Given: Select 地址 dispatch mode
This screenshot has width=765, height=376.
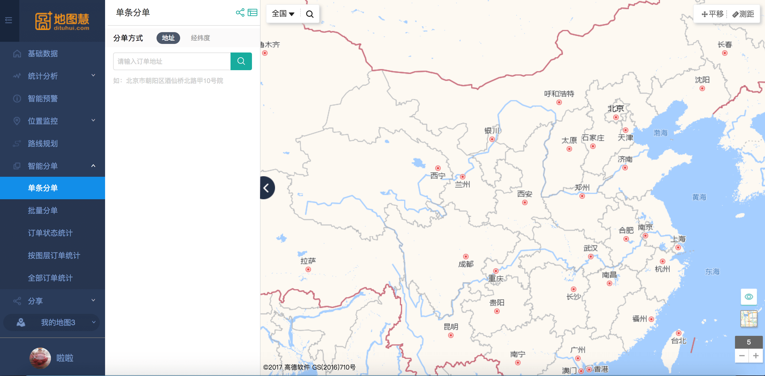Looking at the screenshot, I should pyautogui.click(x=168, y=38).
